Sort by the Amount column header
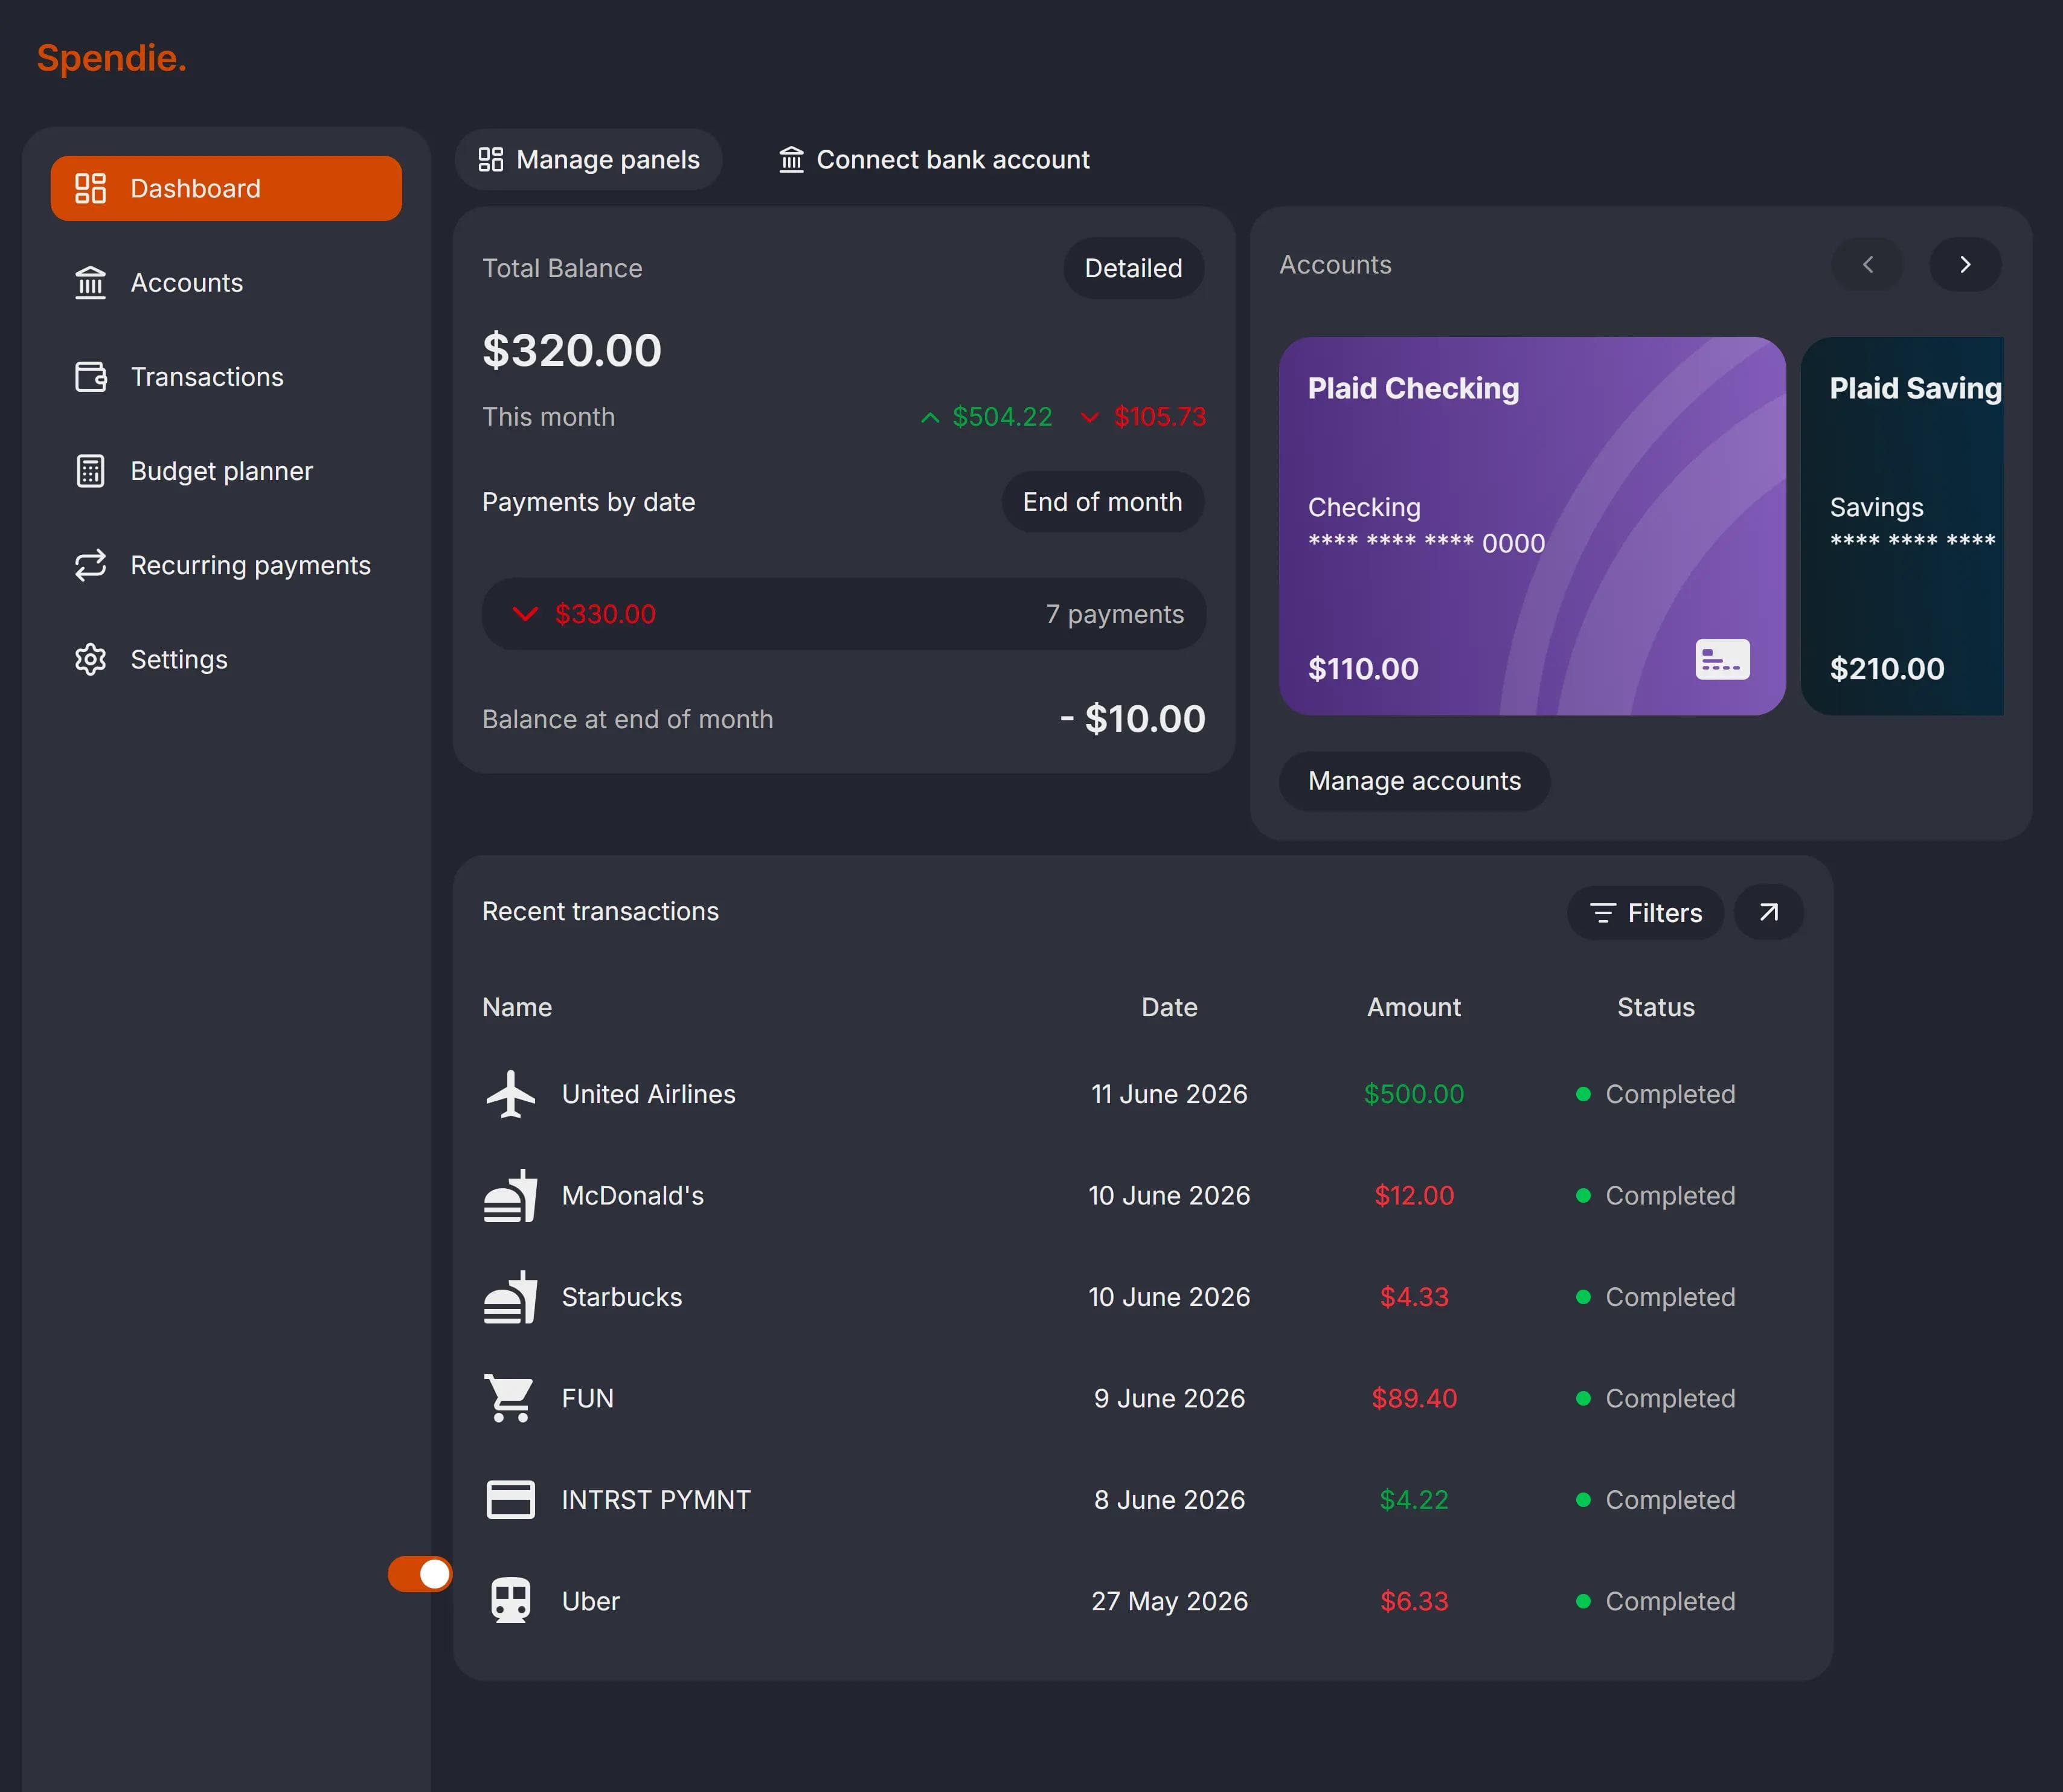Image resolution: width=2063 pixels, height=1792 pixels. [x=1414, y=1007]
